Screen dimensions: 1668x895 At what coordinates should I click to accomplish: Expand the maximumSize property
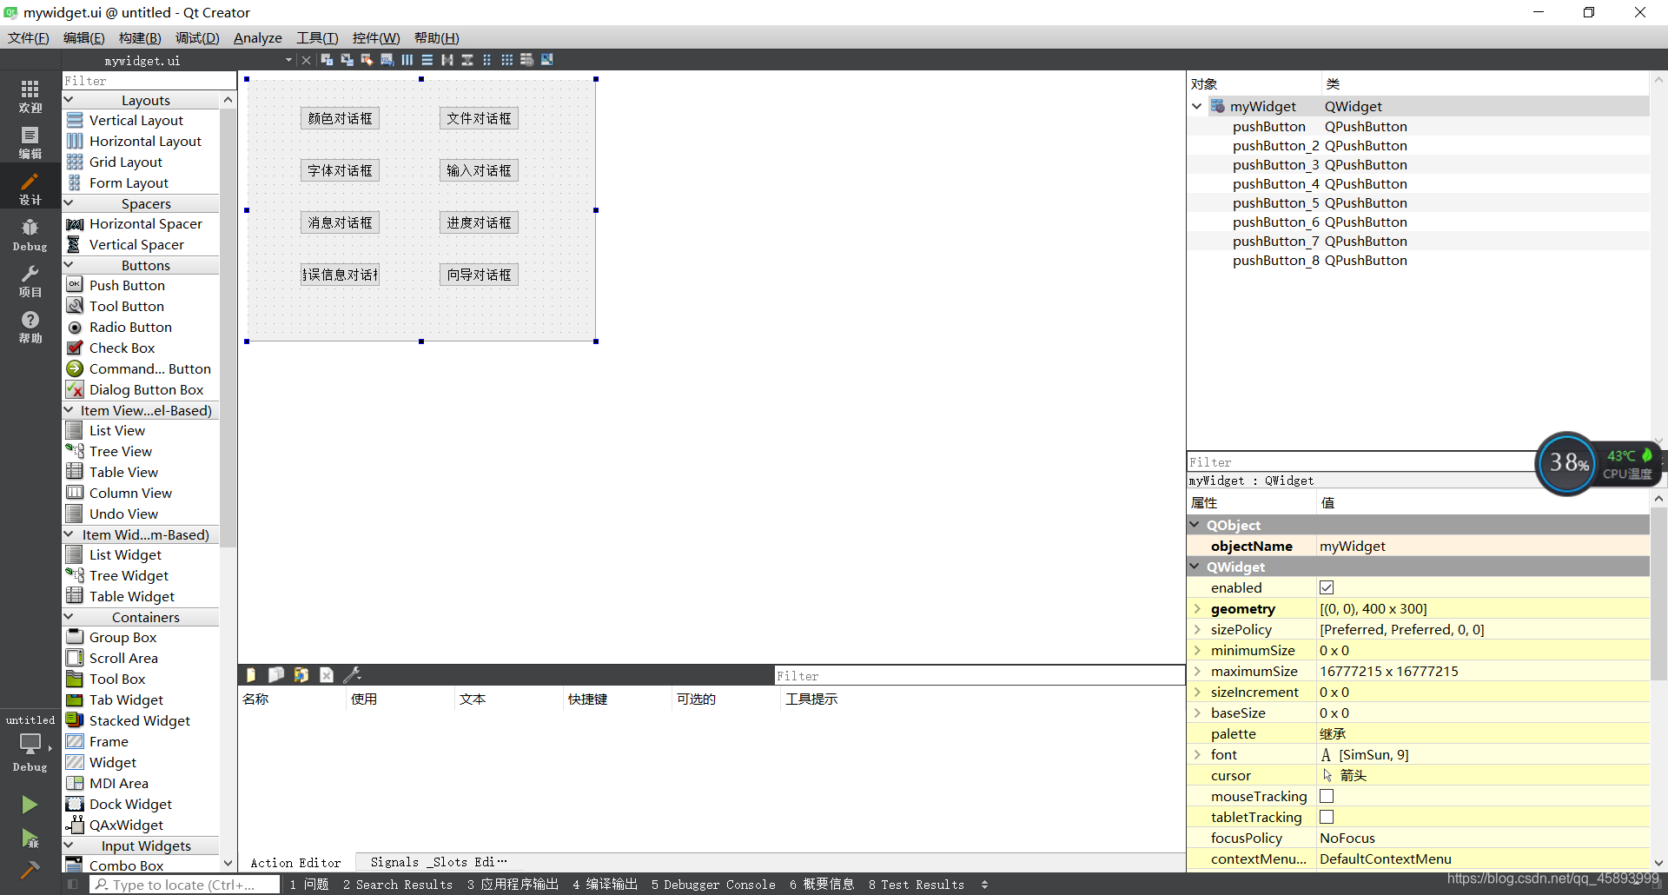point(1197,672)
